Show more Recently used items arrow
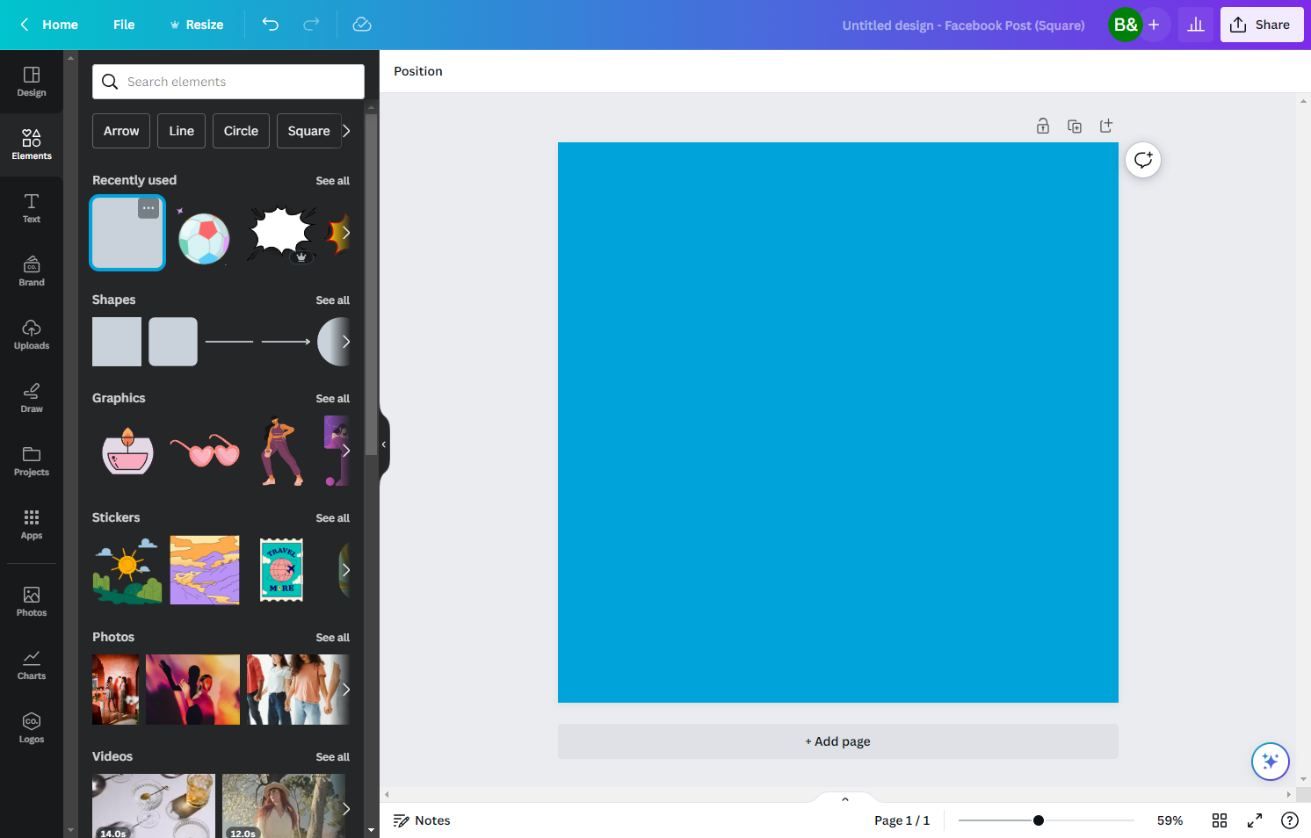This screenshot has width=1311, height=838. click(346, 233)
